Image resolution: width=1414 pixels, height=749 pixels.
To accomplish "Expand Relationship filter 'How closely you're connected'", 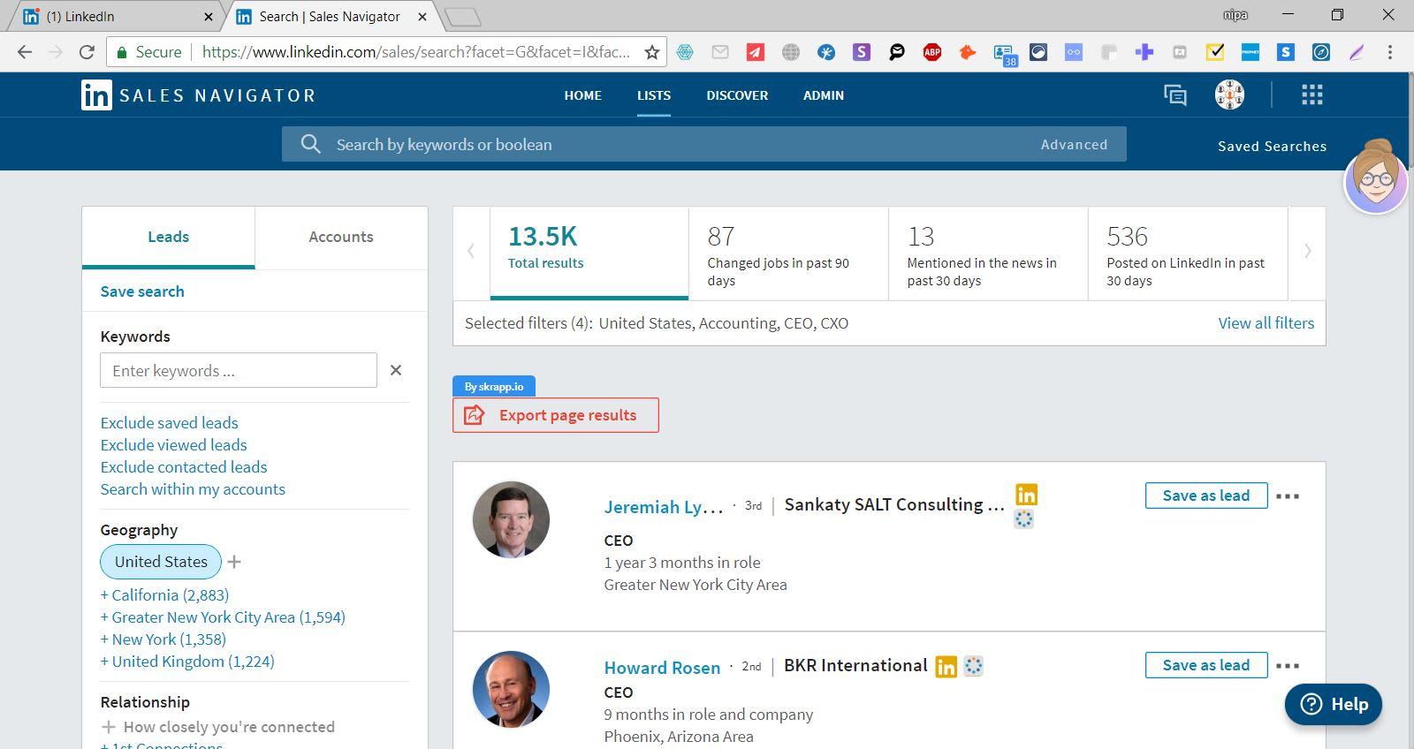I will click(218, 727).
